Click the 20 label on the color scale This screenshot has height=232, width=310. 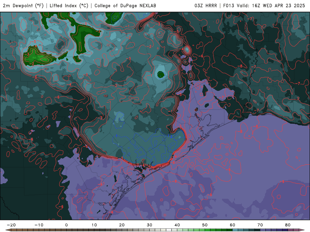click(122, 225)
